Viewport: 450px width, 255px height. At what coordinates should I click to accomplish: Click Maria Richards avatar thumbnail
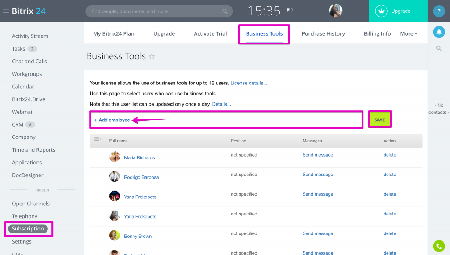pyautogui.click(x=115, y=157)
